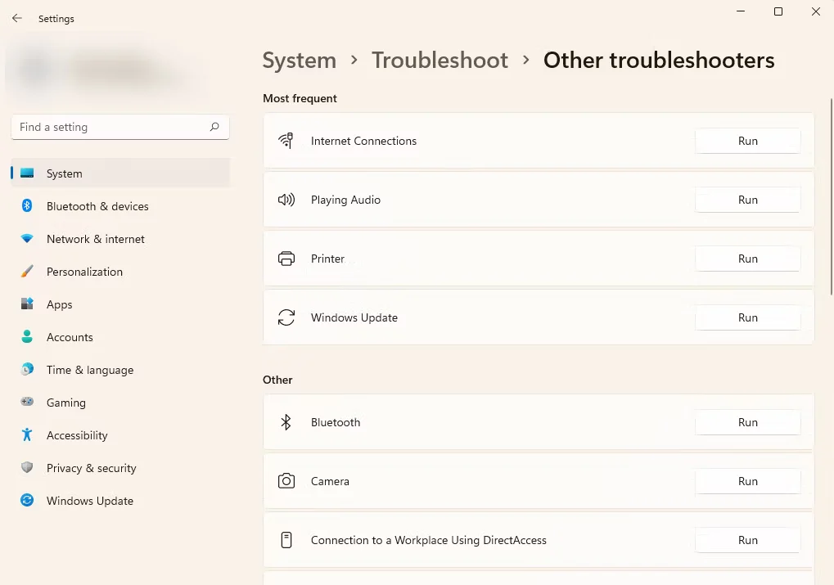Navigate to System in the breadcrumb
The width and height of the screenshot is (834, 585).
coord(299,61)
